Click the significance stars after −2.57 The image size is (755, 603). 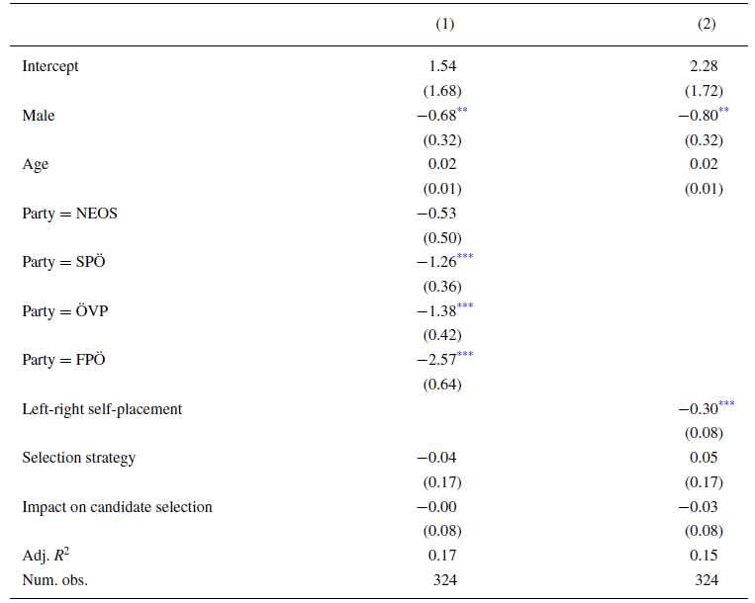click(x=465, y=356)
